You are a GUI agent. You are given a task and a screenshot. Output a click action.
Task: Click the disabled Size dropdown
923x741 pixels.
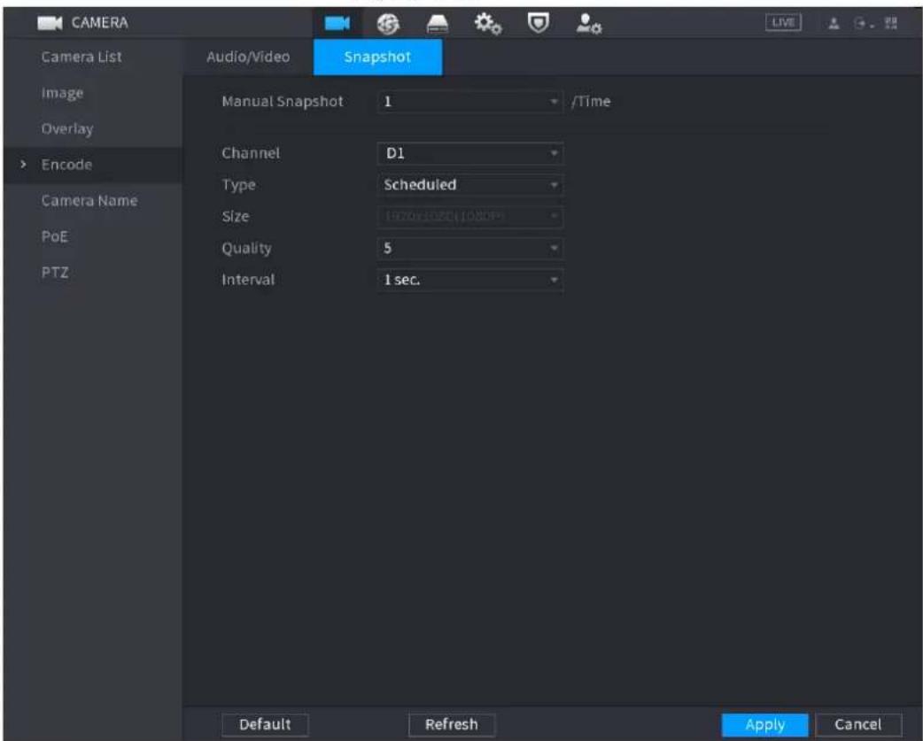pos(469,216)
